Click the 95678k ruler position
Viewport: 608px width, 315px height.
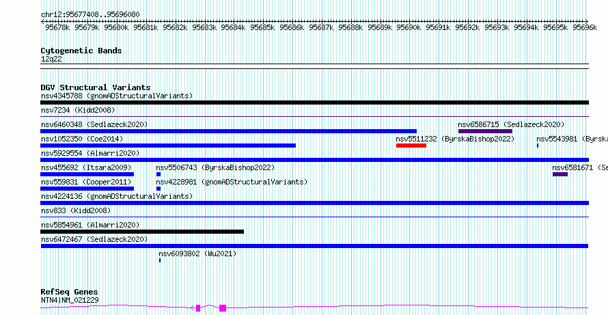coord(57,27)
